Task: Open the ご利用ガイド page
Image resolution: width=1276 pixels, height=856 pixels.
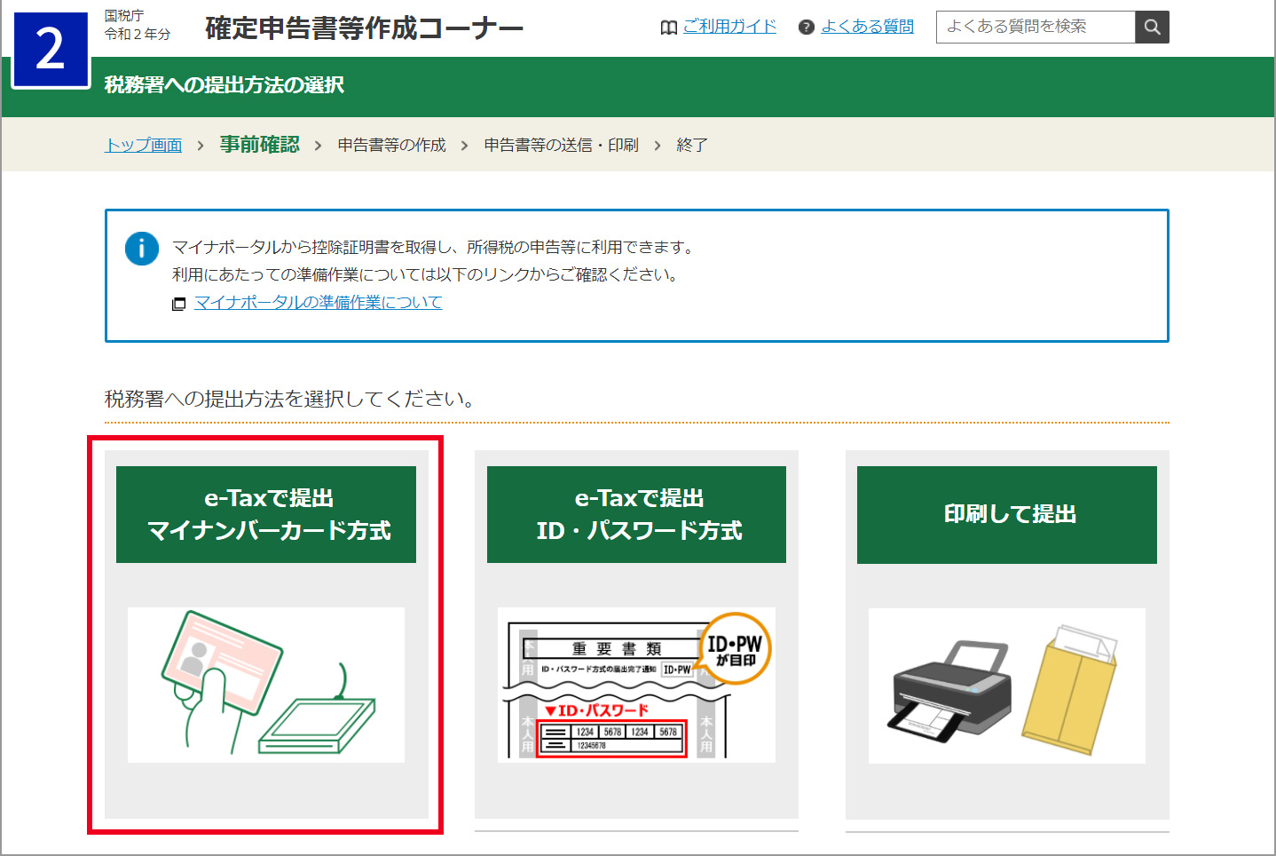Action: click(x=730, y=27)
